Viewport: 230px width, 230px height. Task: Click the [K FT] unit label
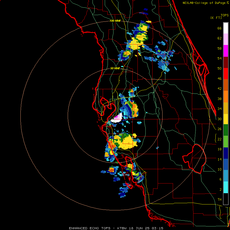click(x=216, y=18)
